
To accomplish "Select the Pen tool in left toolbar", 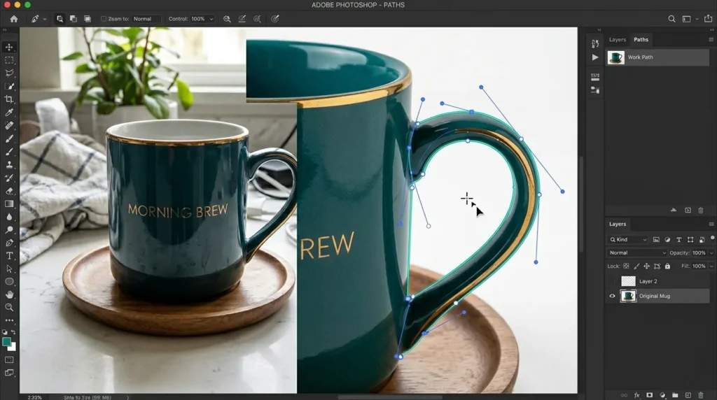I will tap(9, 243).
